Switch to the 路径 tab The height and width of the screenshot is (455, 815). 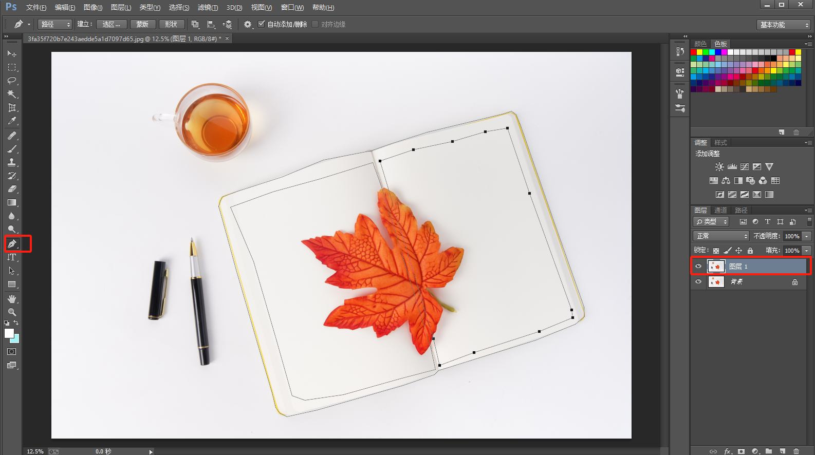tap(741, 211)
